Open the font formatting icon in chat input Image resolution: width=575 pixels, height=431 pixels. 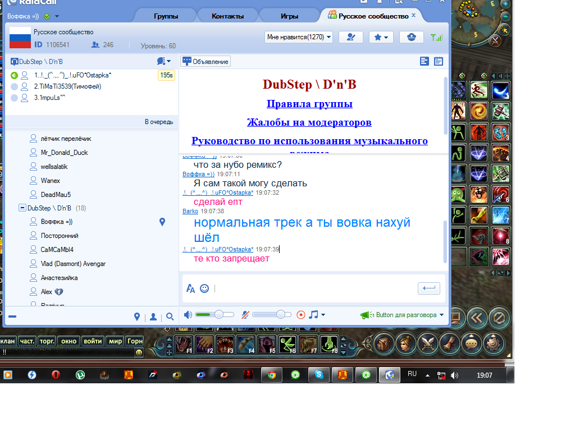pos(190,288)
